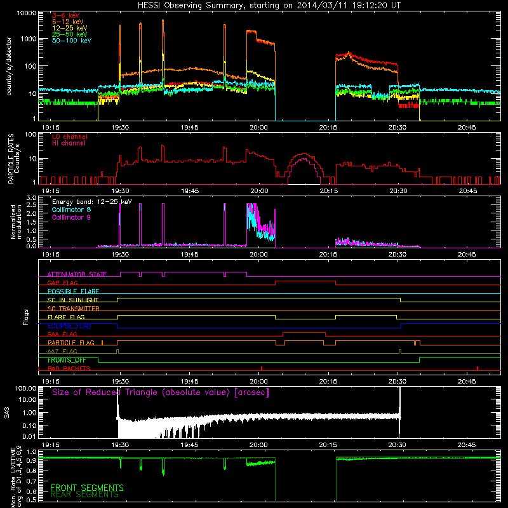Click the '100.00' SAS axis tick value
This screenshot has width=508, height=508.
25,388
